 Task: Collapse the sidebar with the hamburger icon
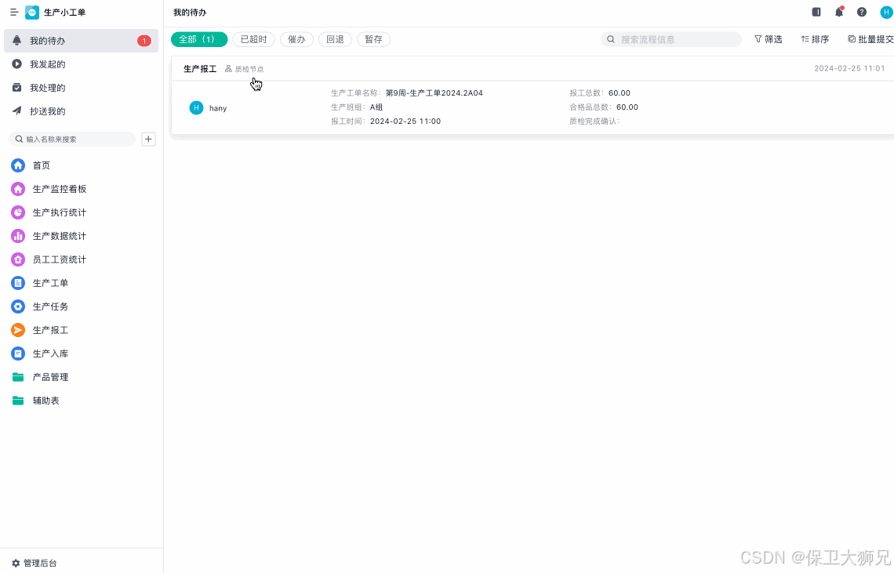tap(14, 12)
